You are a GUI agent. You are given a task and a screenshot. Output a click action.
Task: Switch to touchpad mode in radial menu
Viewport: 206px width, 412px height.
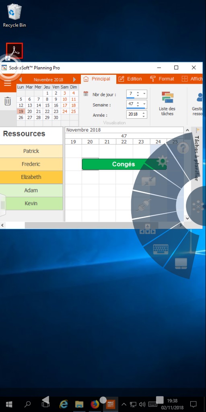click(181, 264)
